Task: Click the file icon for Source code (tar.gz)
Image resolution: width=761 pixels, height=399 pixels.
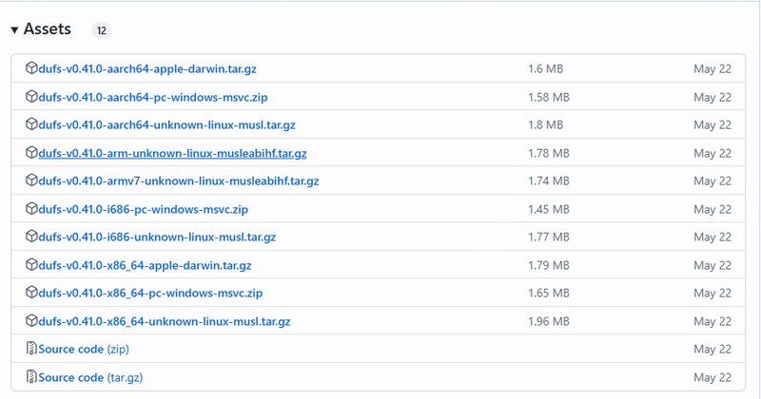Action: [x=31, y=377]
